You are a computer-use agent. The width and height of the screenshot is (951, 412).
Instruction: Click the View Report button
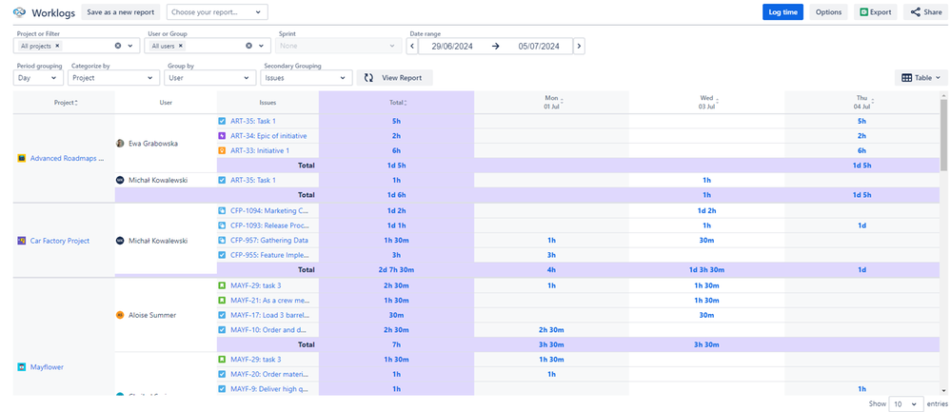point(395,78)
